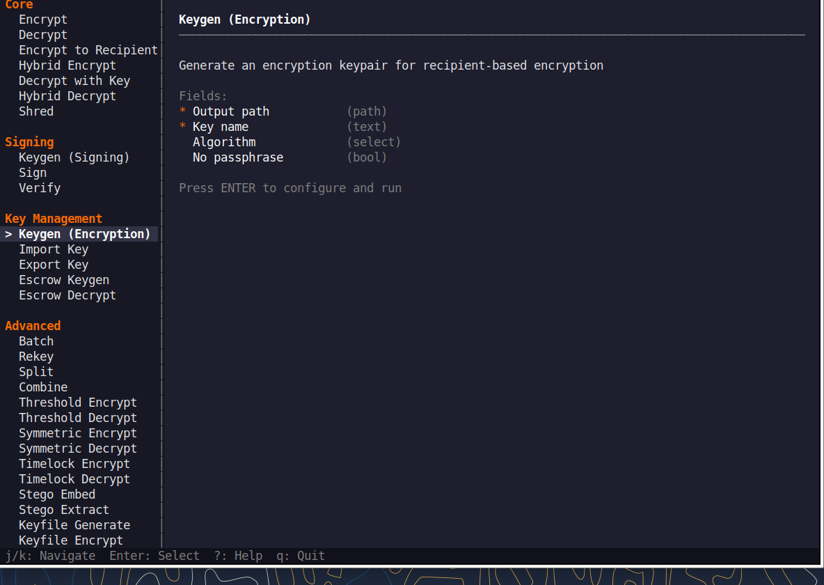Click the q: Quit status hint
This screenshot has width=824, height=585.
(301, 556)
